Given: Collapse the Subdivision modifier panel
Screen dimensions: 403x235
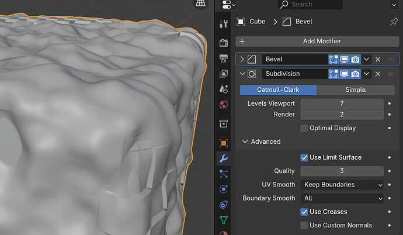Looking at the screenshot, I should 242,74.
